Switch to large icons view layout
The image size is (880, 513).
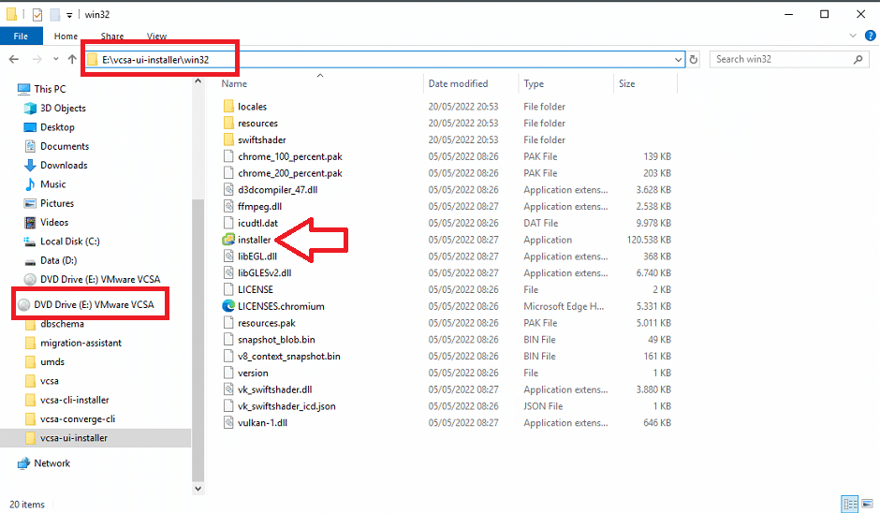867,504
